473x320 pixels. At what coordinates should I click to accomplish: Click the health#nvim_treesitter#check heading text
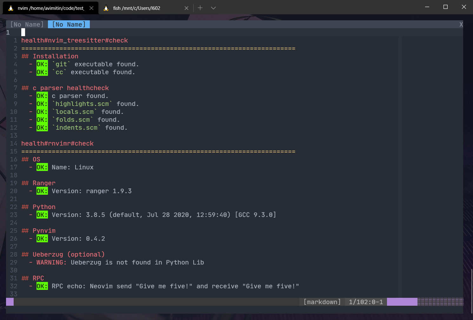coord(74,40)
